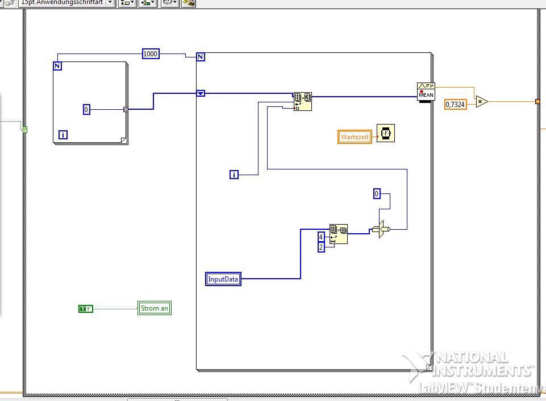Select the 0 constant inside the small loop
The image size is (546, 401).
click(86, 109)
